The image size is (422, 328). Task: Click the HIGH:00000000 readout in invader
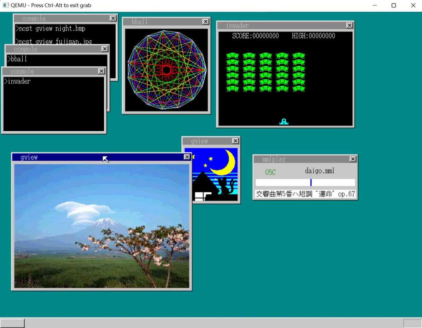313,36
